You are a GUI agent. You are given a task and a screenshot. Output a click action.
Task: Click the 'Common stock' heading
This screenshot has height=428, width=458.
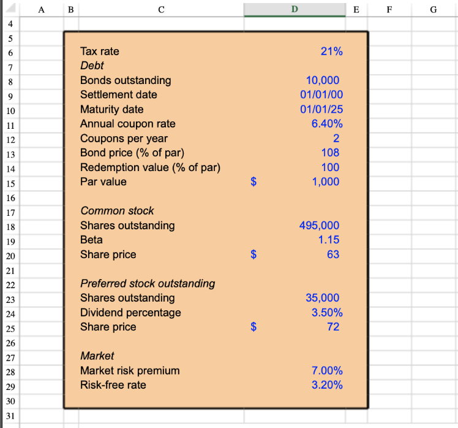117,211
